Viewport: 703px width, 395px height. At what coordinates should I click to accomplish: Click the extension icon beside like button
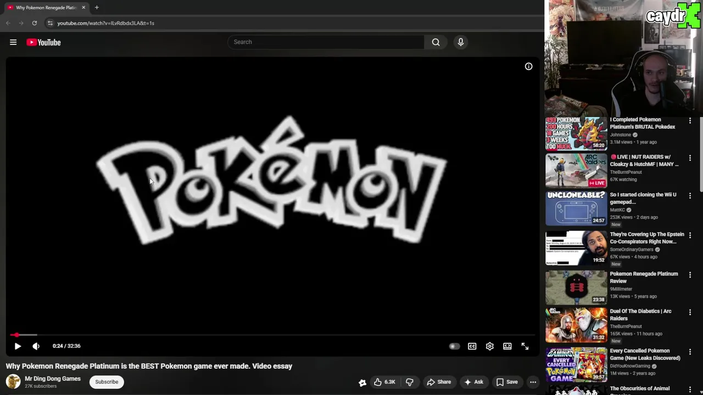[x=362, y=382]
